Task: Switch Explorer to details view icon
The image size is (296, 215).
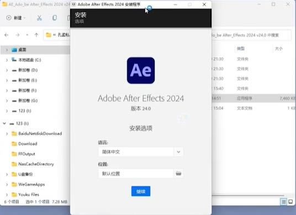Action: coord(283,202)
